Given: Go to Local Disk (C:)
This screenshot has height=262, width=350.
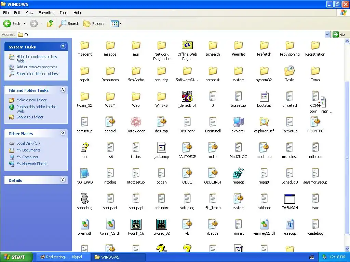Looking at the screenshot, I should coord(28,143).
